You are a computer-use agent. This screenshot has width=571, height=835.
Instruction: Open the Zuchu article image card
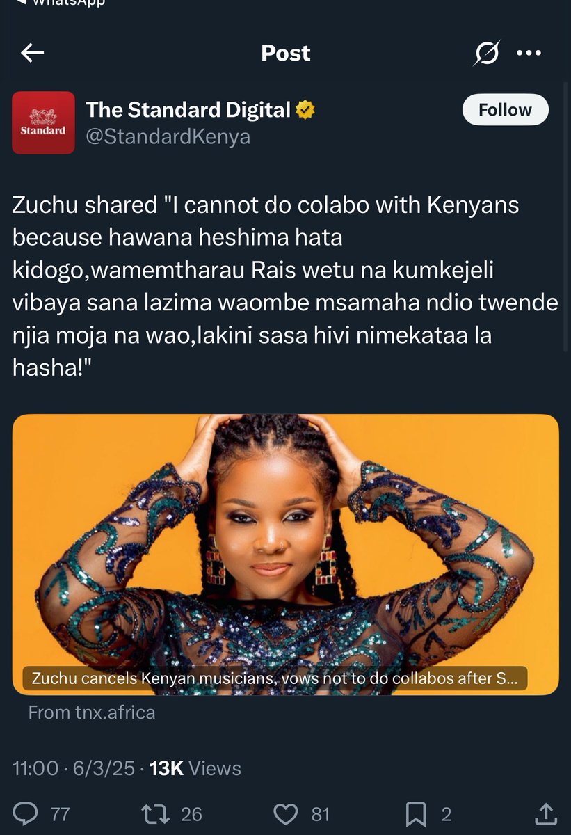point(286,555)
